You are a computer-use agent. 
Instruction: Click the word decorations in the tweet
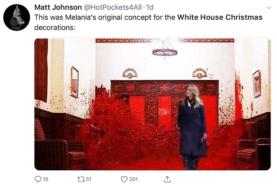(55, 27)
